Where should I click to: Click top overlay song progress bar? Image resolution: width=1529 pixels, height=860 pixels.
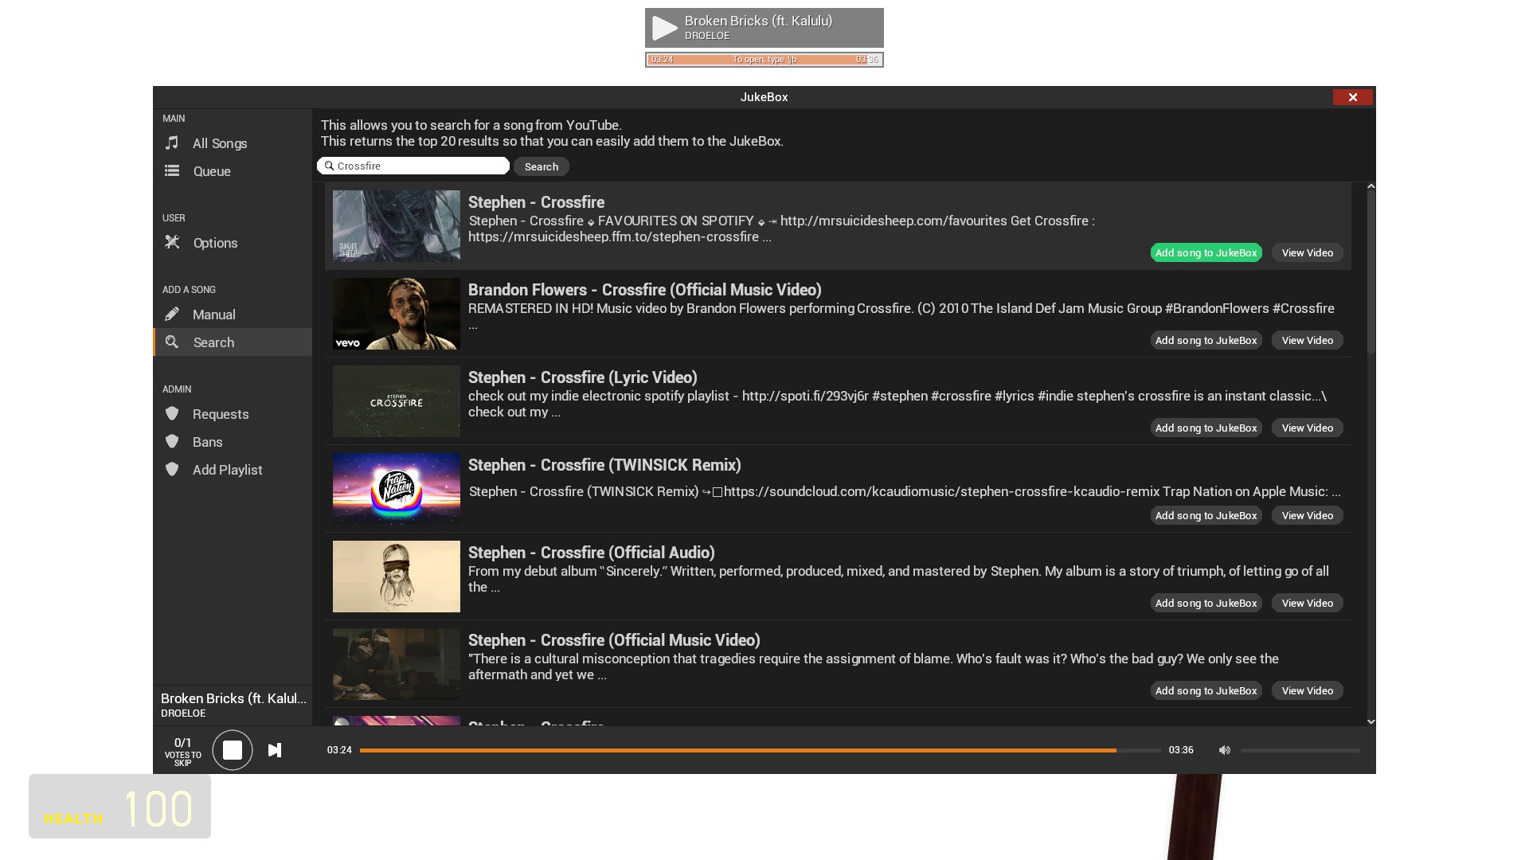point(764,60)
